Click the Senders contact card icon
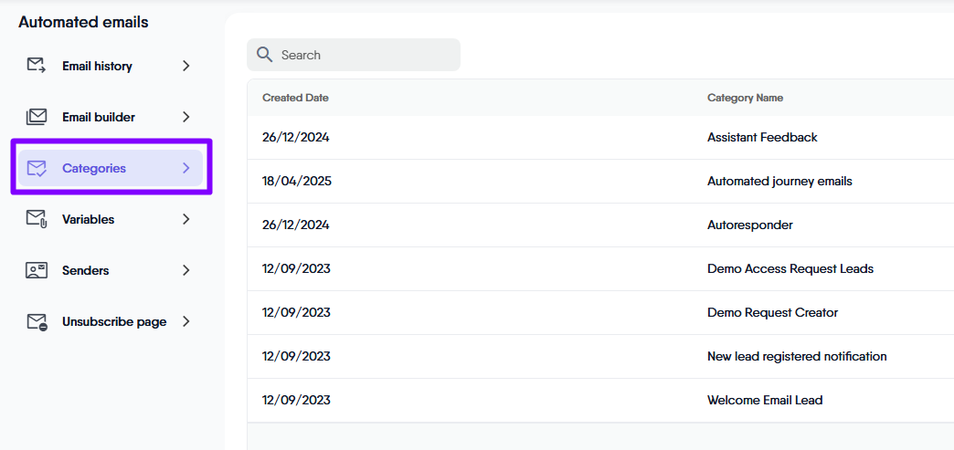Screen dimensions: 954x450 coord(37,270)
